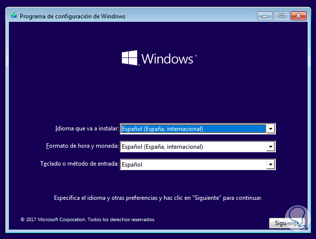Open the Idioma que va a instalar combo box

[x=198, y=129]
